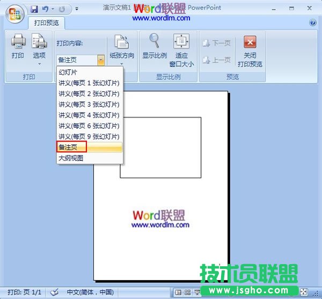Click the Office button logo

(x=15, y=14)
